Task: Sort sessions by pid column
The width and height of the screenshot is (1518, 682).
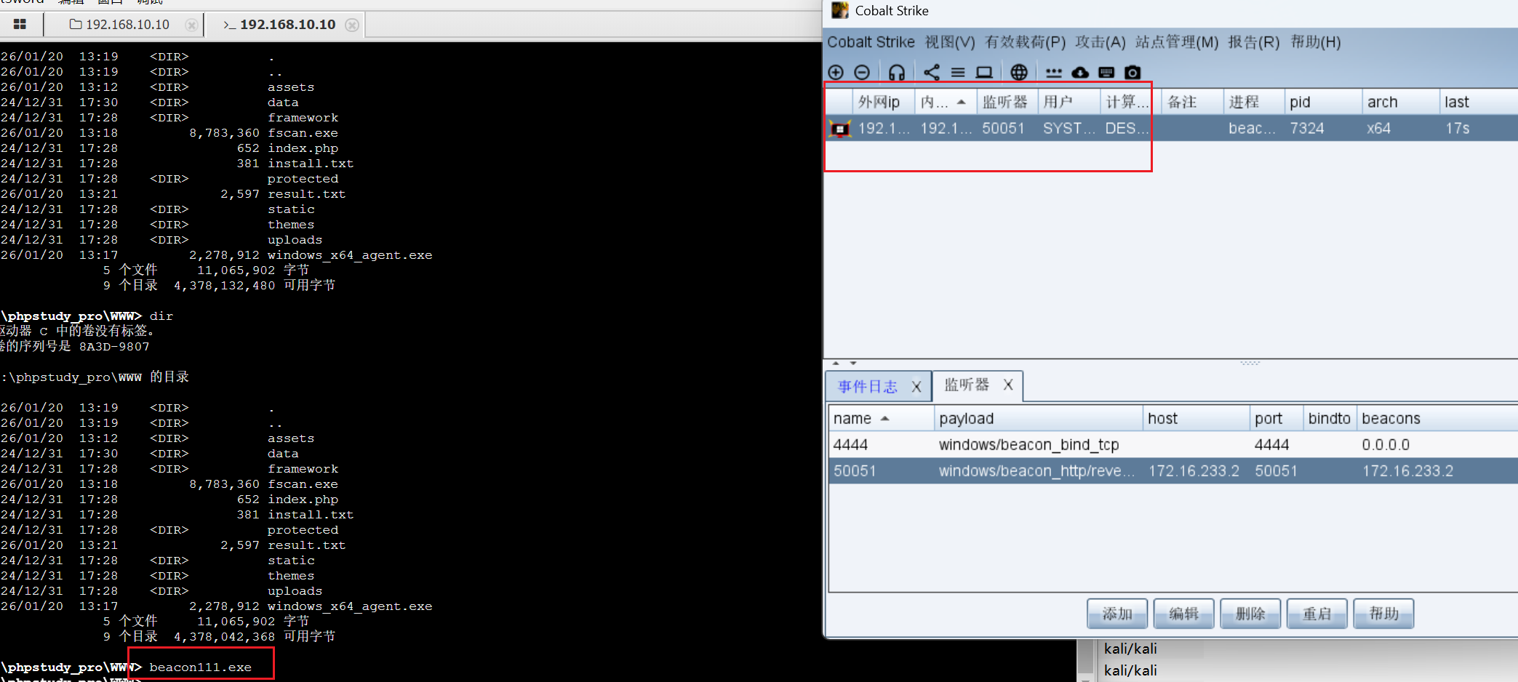Action: (x=1323, y=102)
